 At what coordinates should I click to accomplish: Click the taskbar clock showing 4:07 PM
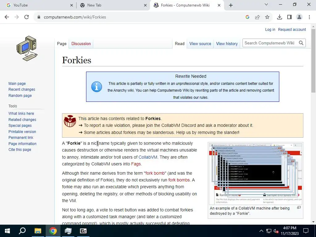(x=289, y=231)
